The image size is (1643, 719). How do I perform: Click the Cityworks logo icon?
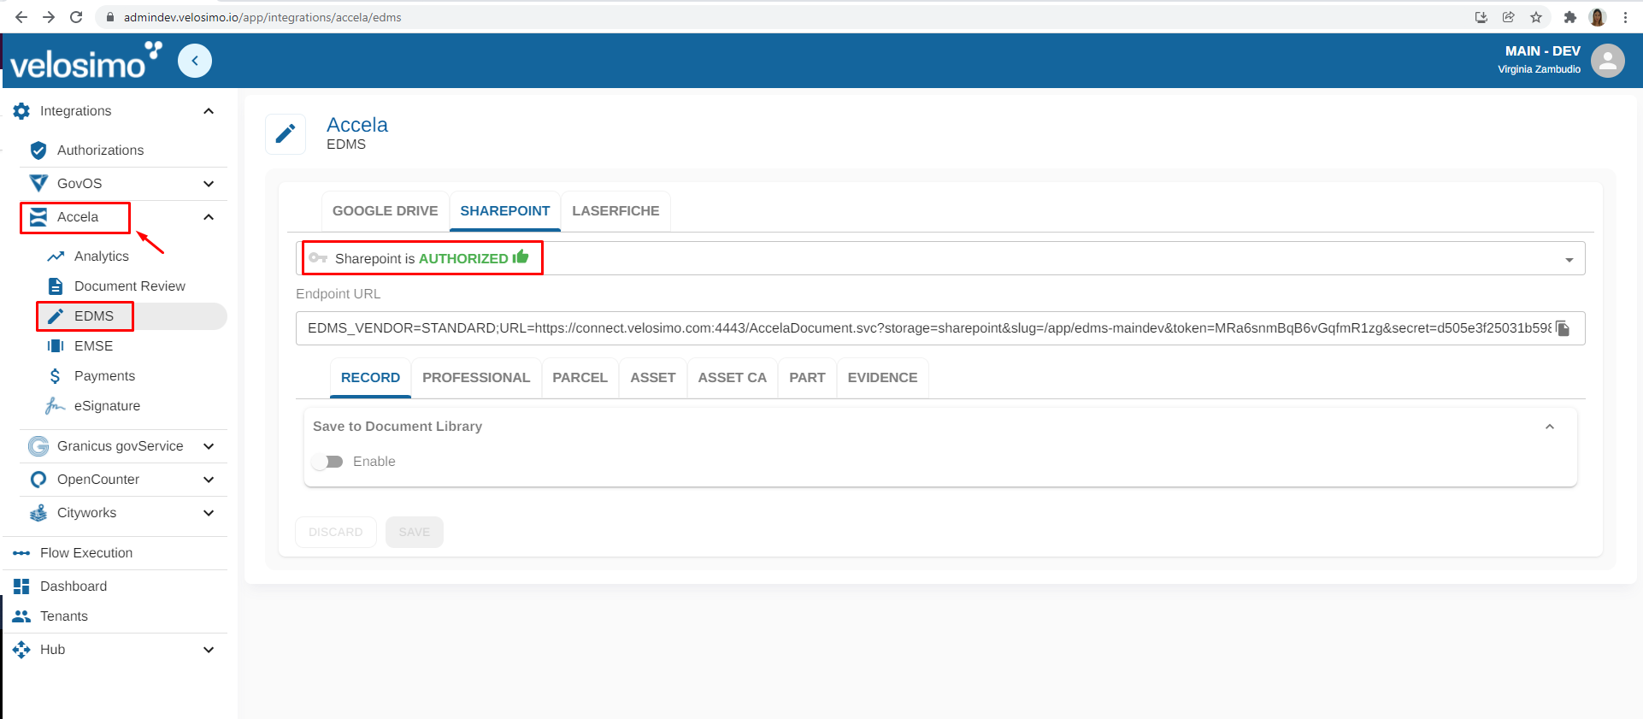click(38, 513)
